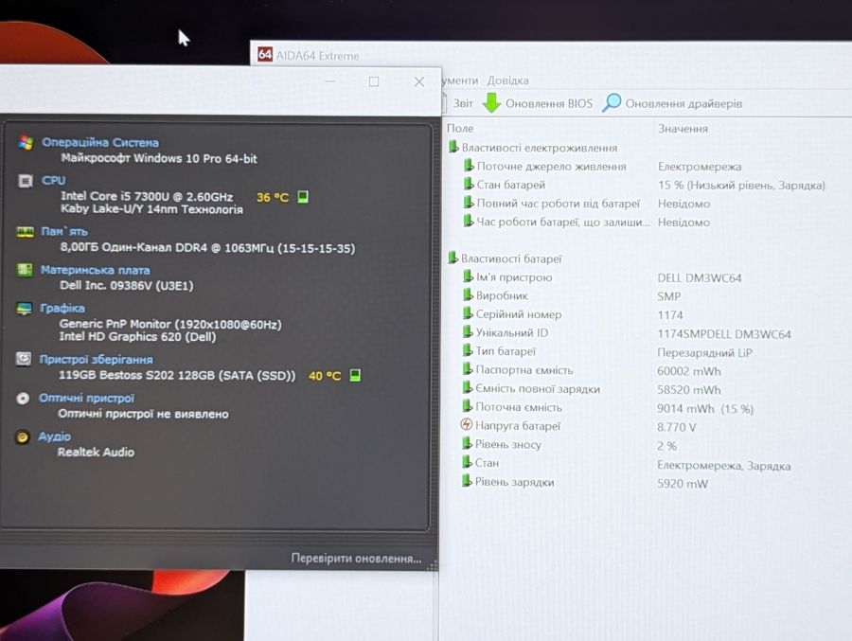The image size is (852, 641).
Task: Click the battery icon beside Серійний номер
Action: [x=468, y=313]
